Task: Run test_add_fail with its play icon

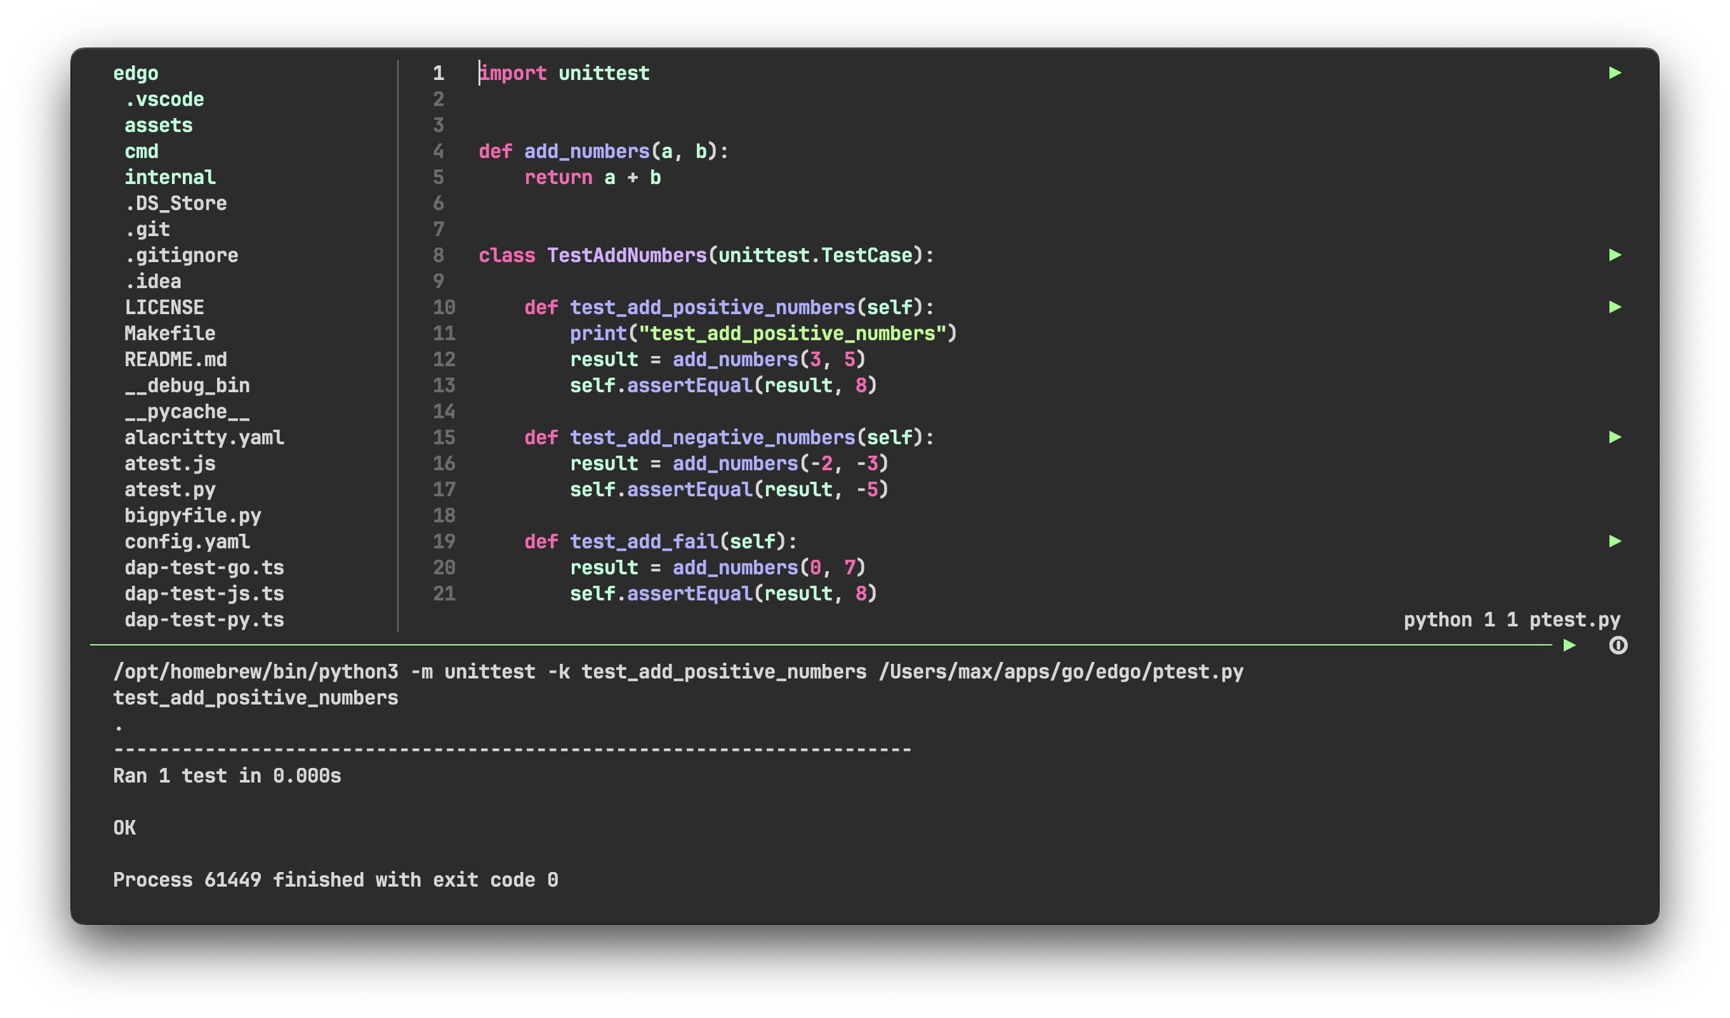Action: point(1614,541)
